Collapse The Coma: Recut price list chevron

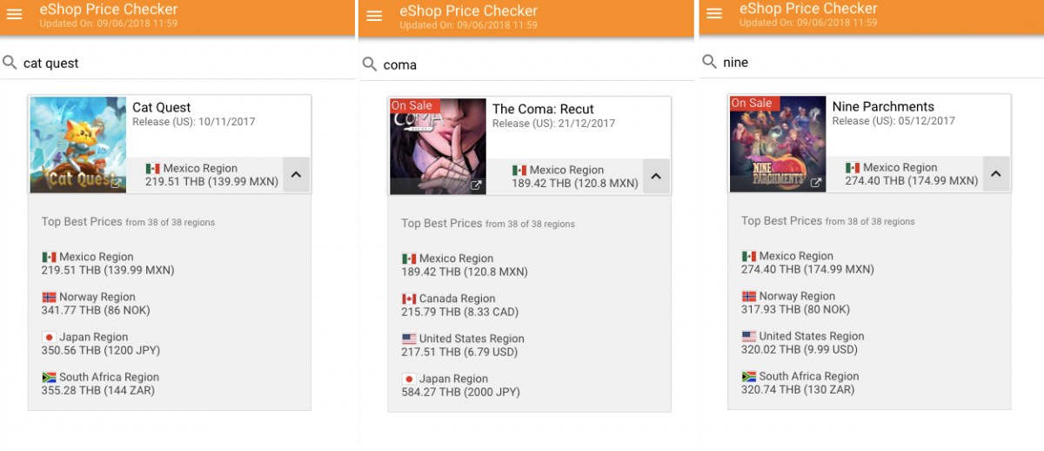pos(656,177)
